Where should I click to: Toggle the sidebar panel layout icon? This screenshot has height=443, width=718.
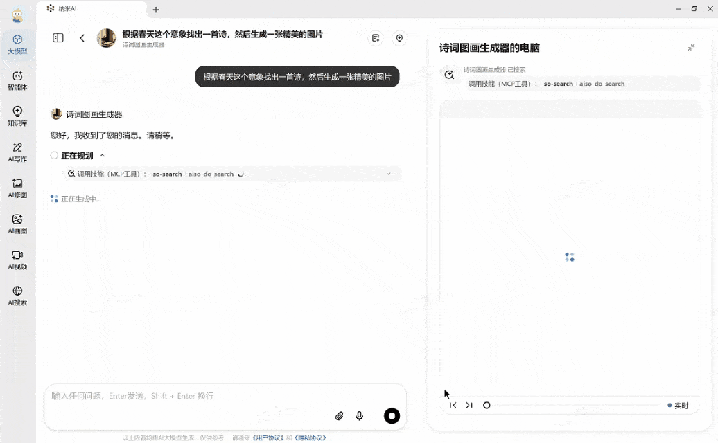[x=58, y=38]
